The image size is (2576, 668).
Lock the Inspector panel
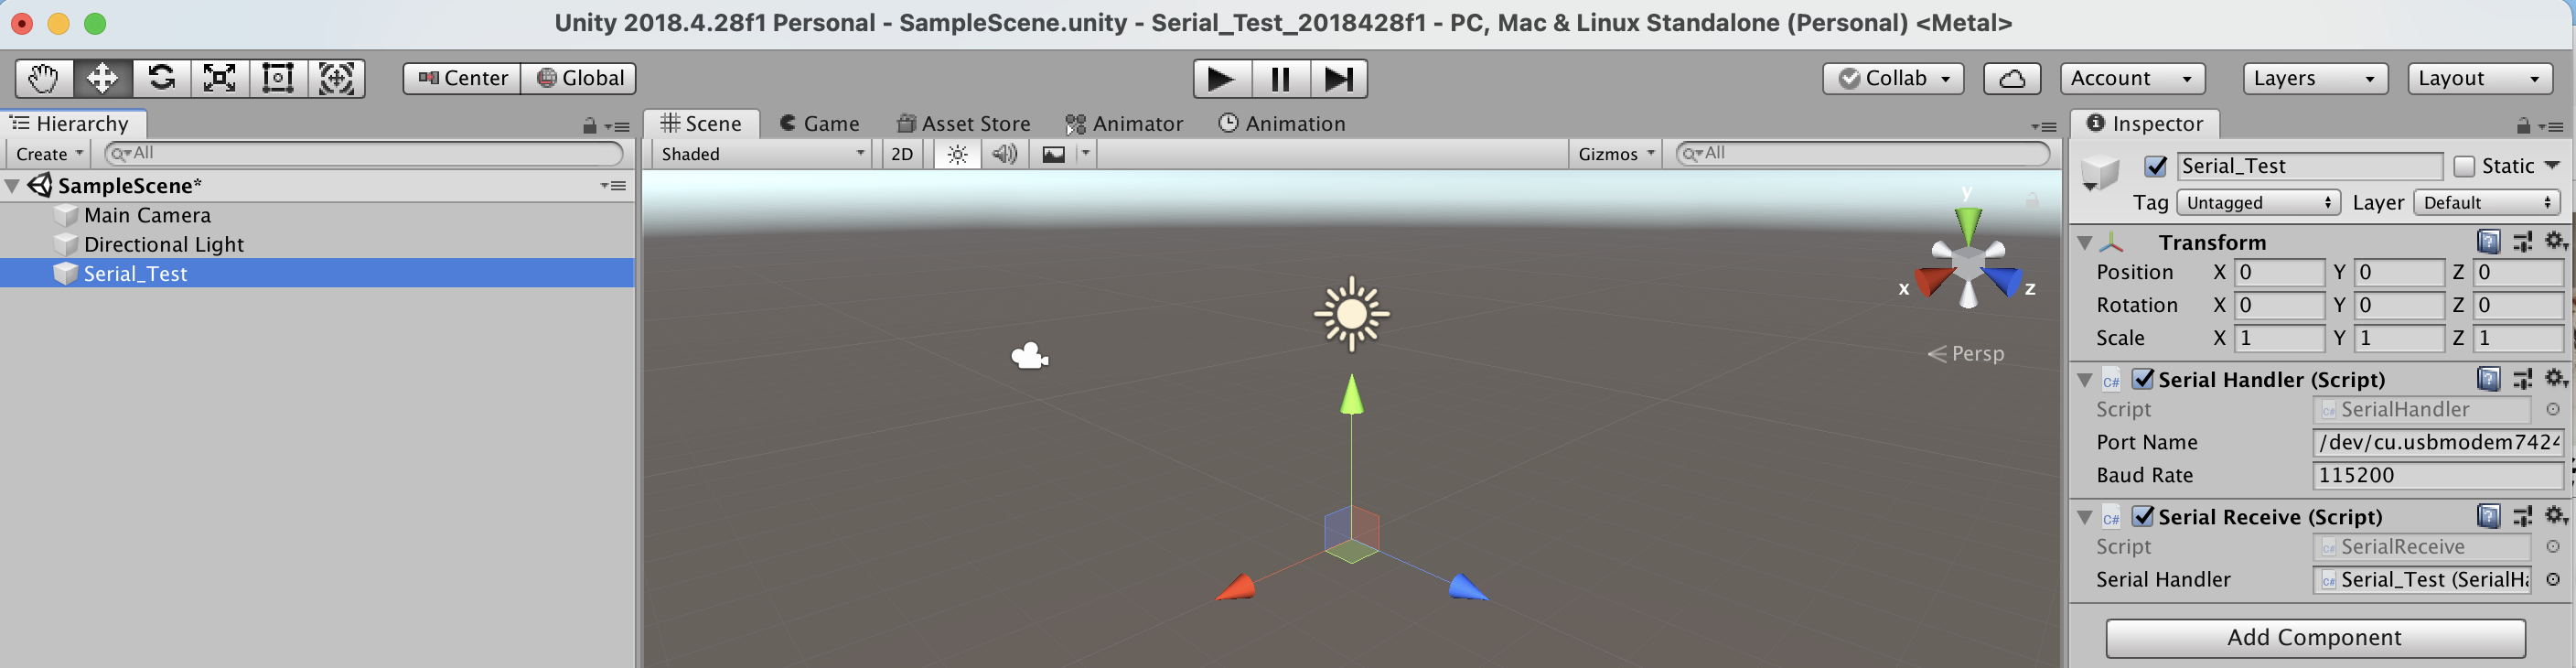tap(2523, 125)
